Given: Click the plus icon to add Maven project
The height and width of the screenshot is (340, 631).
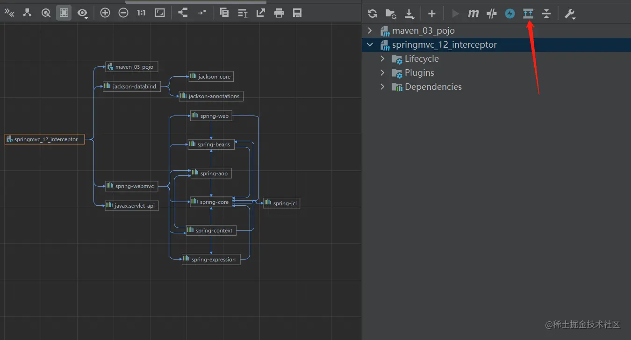Looking at the screenshot, I should pos(432,14).
